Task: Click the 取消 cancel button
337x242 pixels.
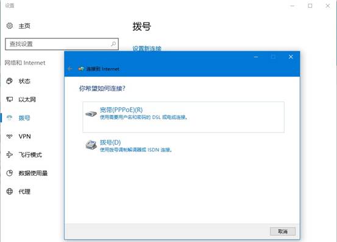Action: tap(283, 231)
